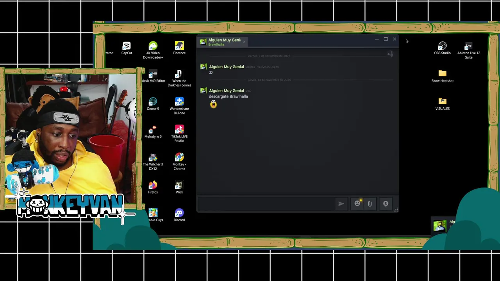Open the emoticon picker in chat
Image resolution: width=500 pixels, height=281 pixels.
coord(357,203)
